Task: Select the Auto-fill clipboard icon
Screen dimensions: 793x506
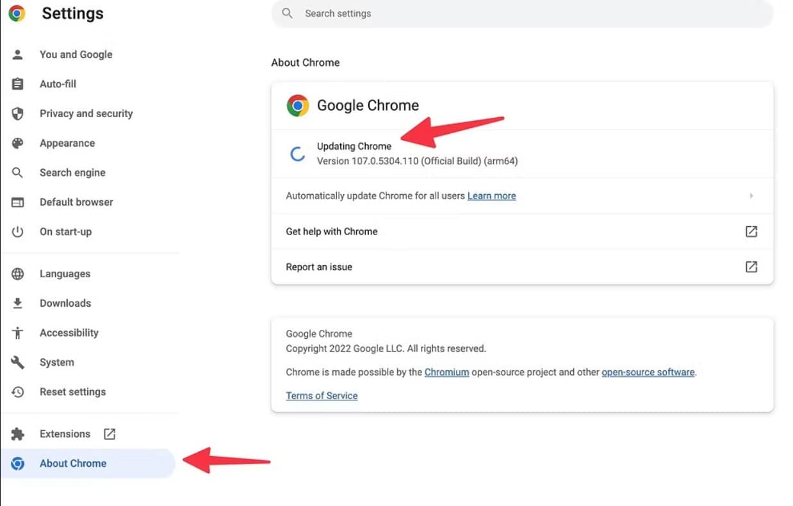Action: point(18,84)
